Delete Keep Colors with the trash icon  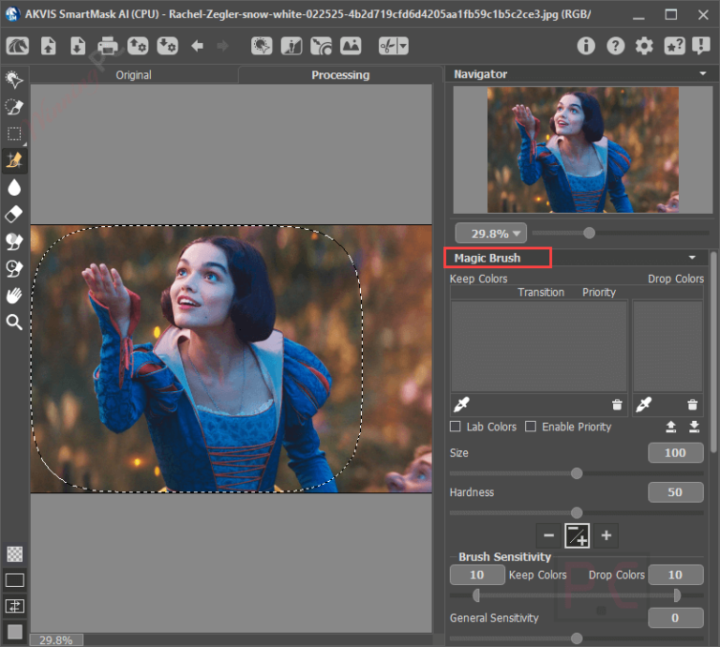[x=617, y=404]
